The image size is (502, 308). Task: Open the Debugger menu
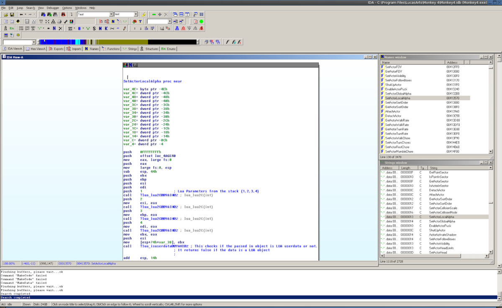53,8
